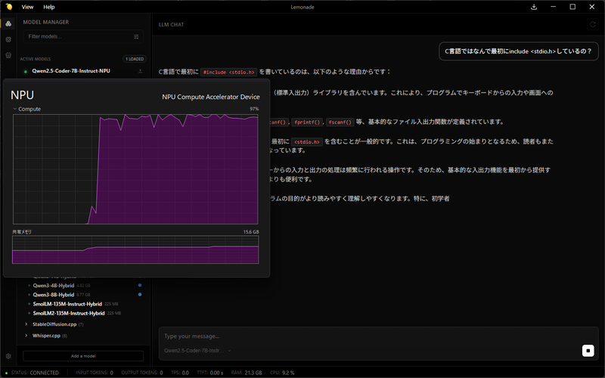
Task: Click NPU Compute Accelerator Device label
Action: click(211, 97)
